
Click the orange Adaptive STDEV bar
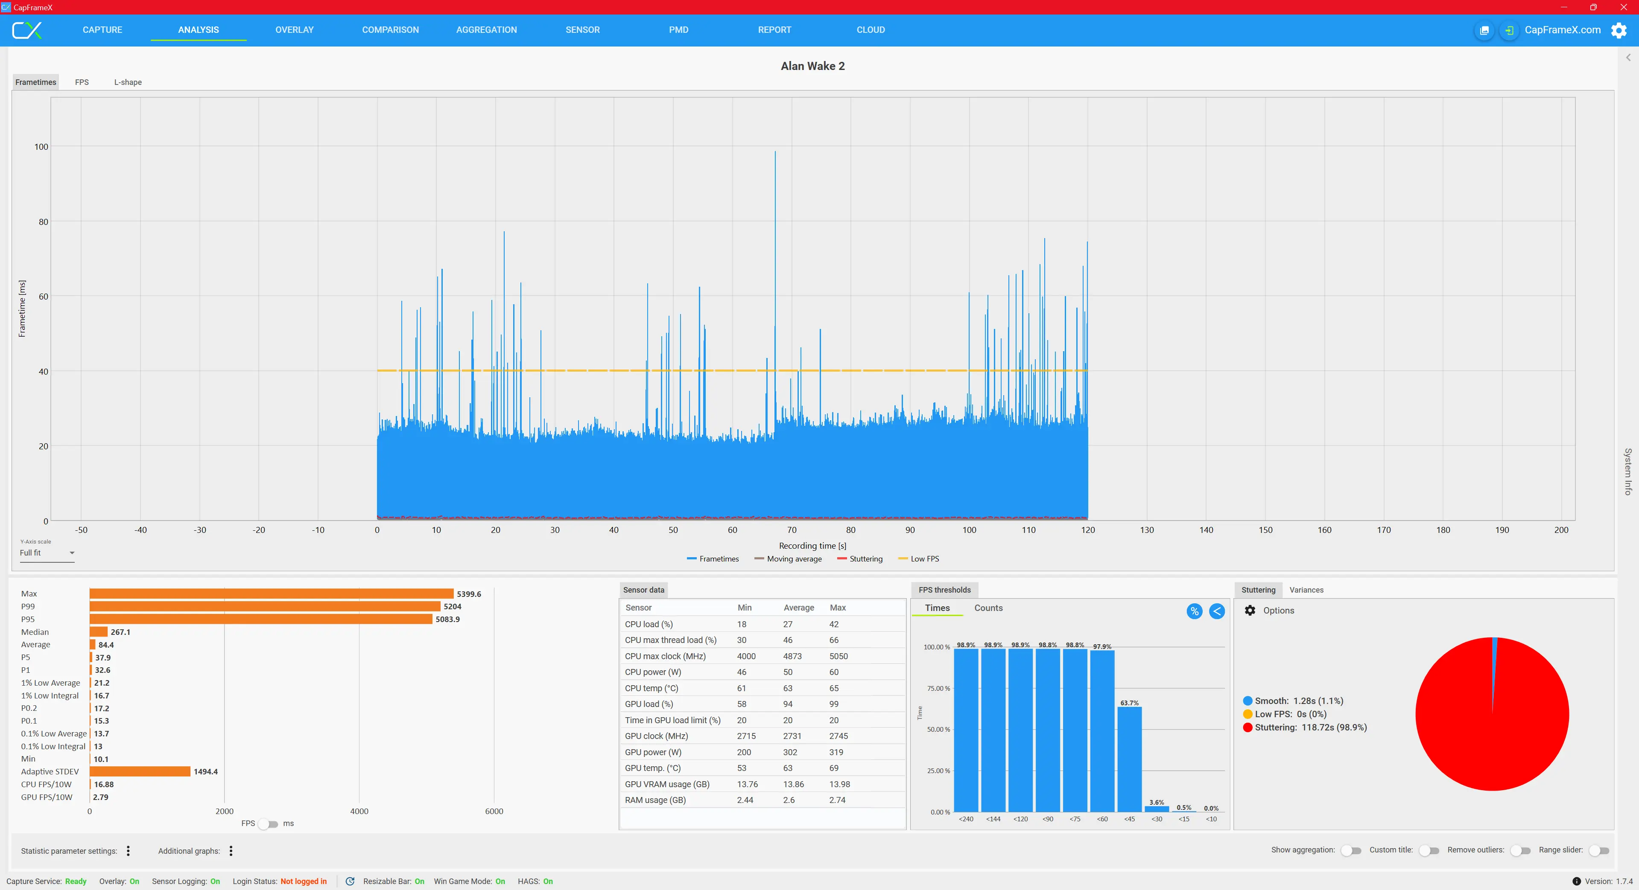point(140,772)
